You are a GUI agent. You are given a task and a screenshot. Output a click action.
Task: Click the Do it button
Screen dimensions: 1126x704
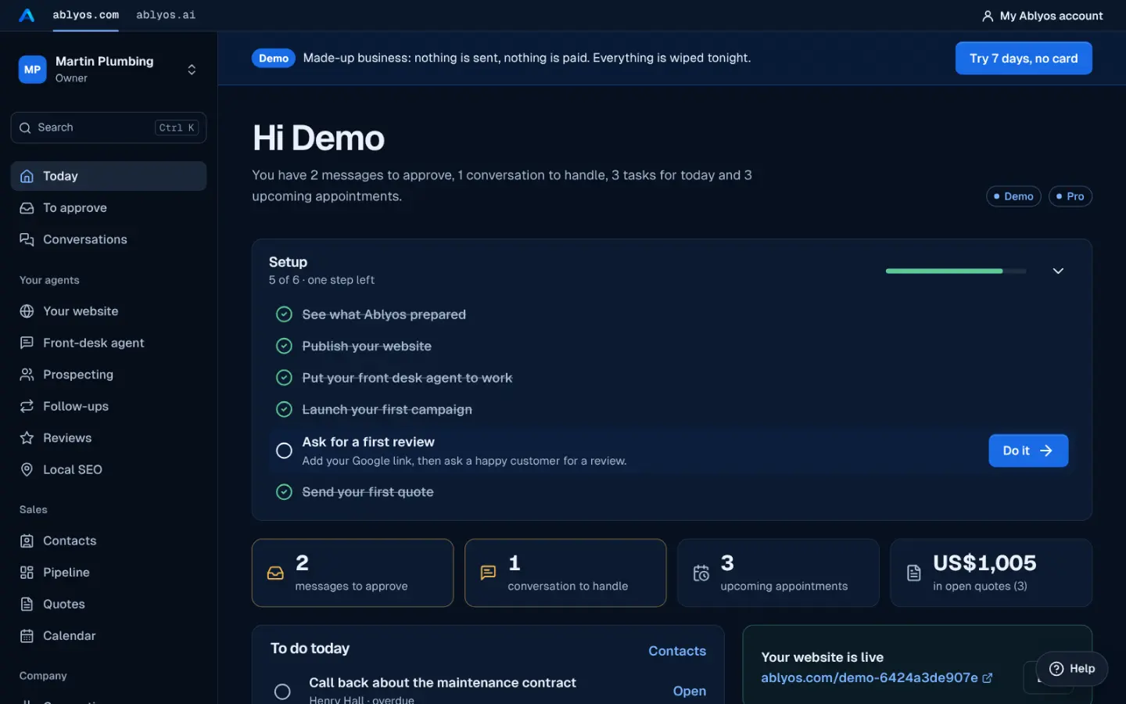tap(1028, 451)
